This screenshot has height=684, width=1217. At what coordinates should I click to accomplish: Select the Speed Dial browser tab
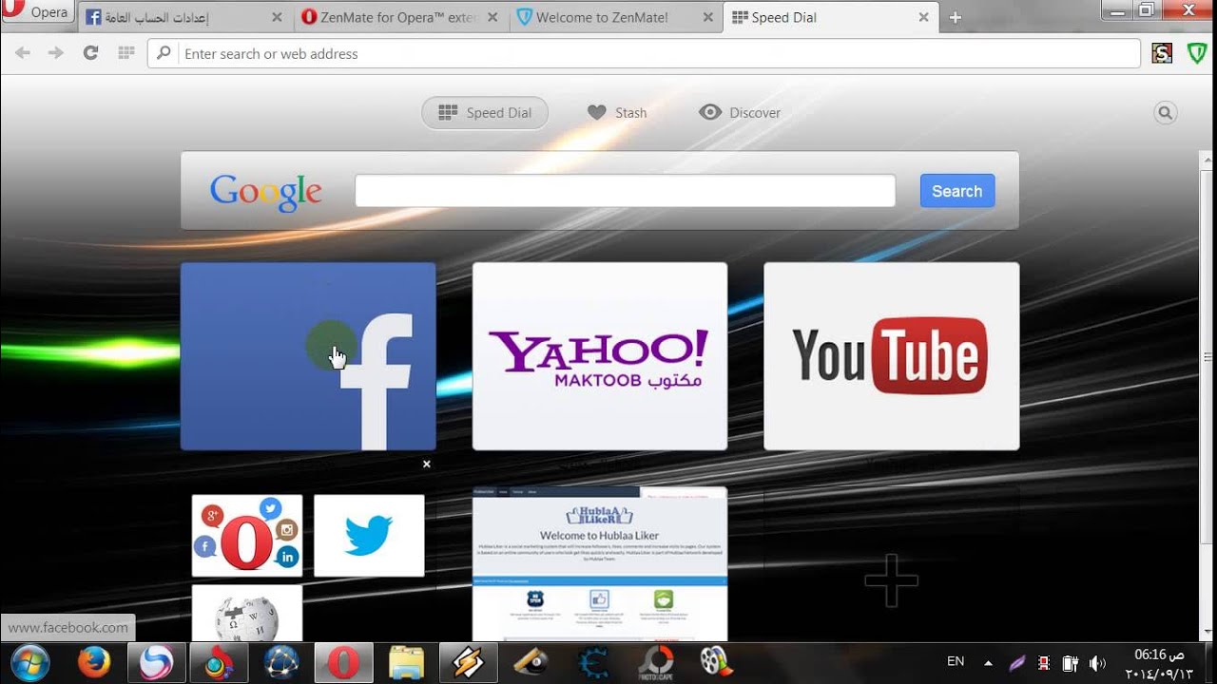click(829, 17)
